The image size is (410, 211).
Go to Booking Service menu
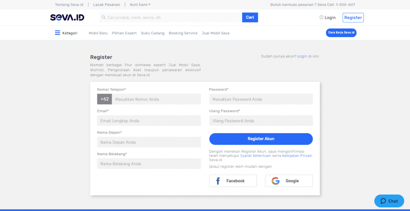coord(183,33)
